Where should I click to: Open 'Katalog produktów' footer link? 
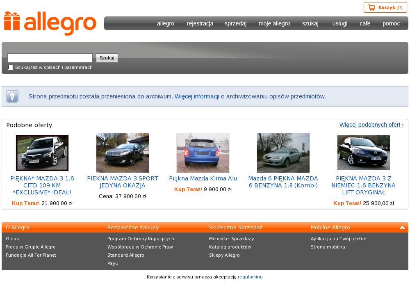point(230,247)
